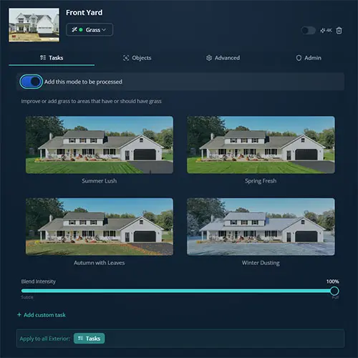Switch to the Objects tab
This screenshot has width=358, height=358.
pyautogui.click(x=137, y=58)
